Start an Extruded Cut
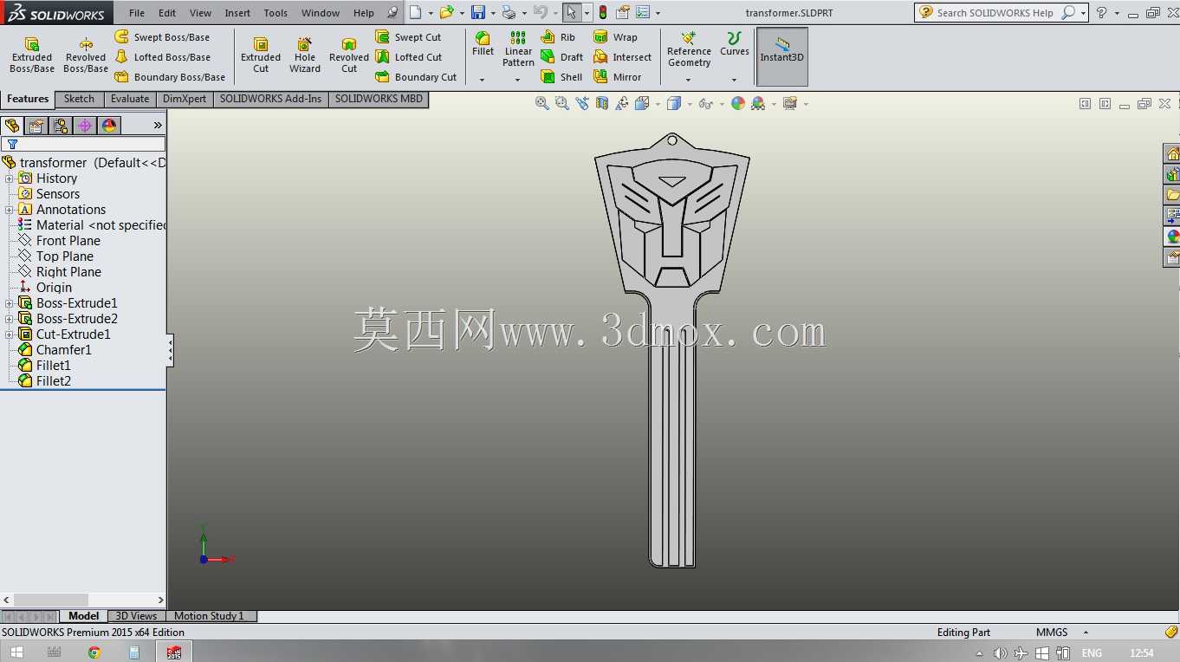The width and height of the screenshot is (1180, 662). coord(261,55)
